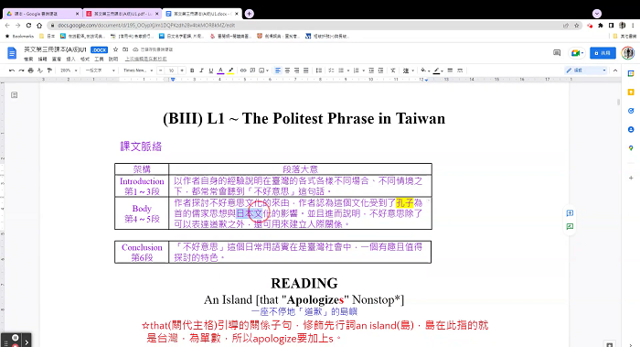Open Google Contacts in the side panel
Screen dimensions: 640x347
coord(631,130)
